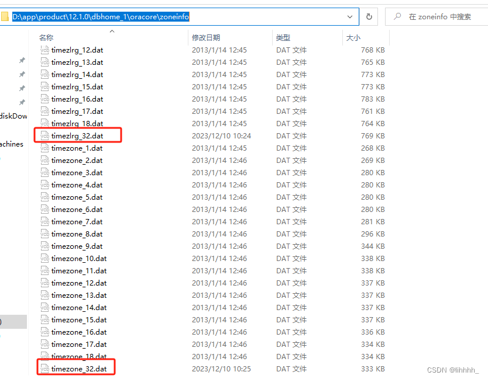This screenshot has height=379, width=488.
Task: Click the file icon of timezone_10.dat
Action: click(45, 259)
